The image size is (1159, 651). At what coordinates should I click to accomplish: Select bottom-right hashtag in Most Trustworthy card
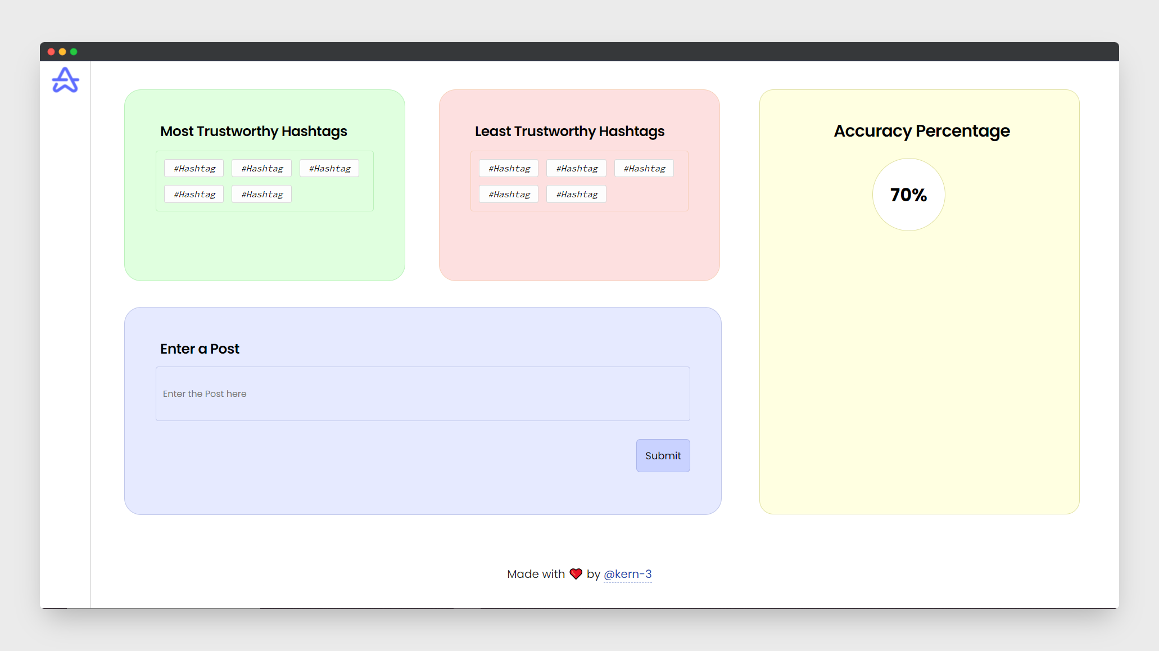[x=261, y=194]
